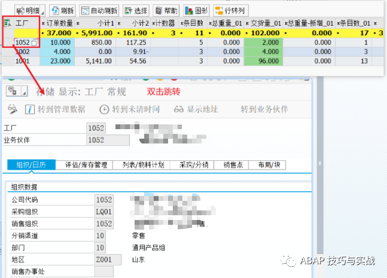Click the services-for-object icon in plant window
This screenshot has height=278, width=387.
point(13,91)
